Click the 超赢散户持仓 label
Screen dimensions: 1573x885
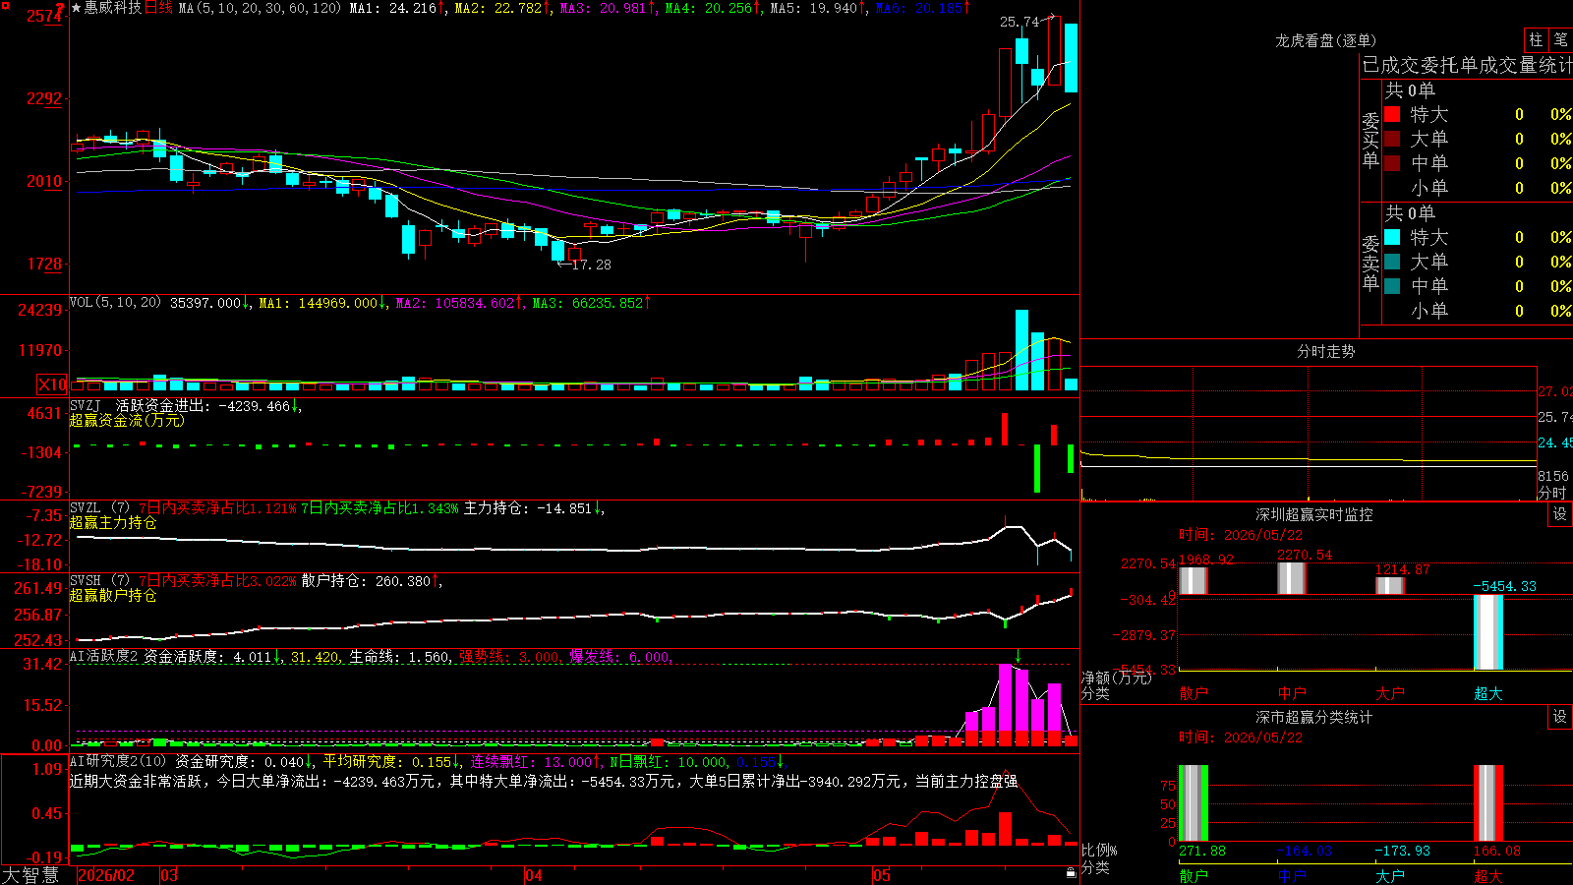click(x=113, y=596)
